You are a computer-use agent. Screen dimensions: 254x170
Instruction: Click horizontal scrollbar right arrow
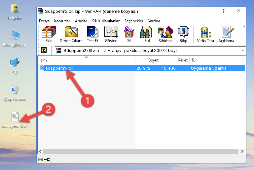[242, 151]
